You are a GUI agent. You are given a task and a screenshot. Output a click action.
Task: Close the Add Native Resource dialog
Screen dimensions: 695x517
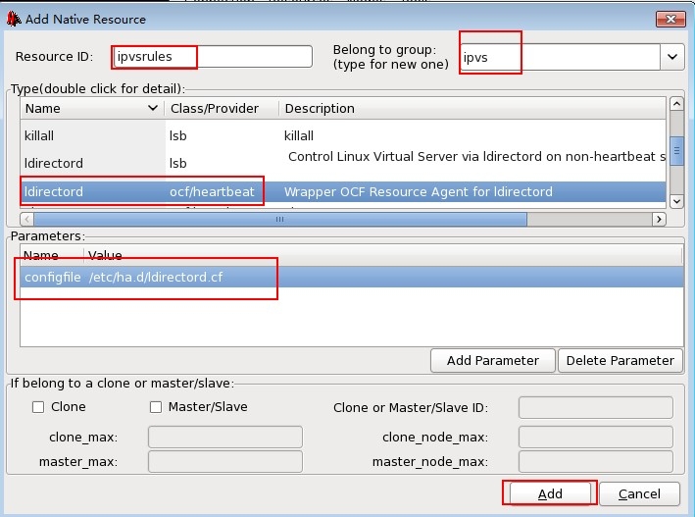(670, 19)
